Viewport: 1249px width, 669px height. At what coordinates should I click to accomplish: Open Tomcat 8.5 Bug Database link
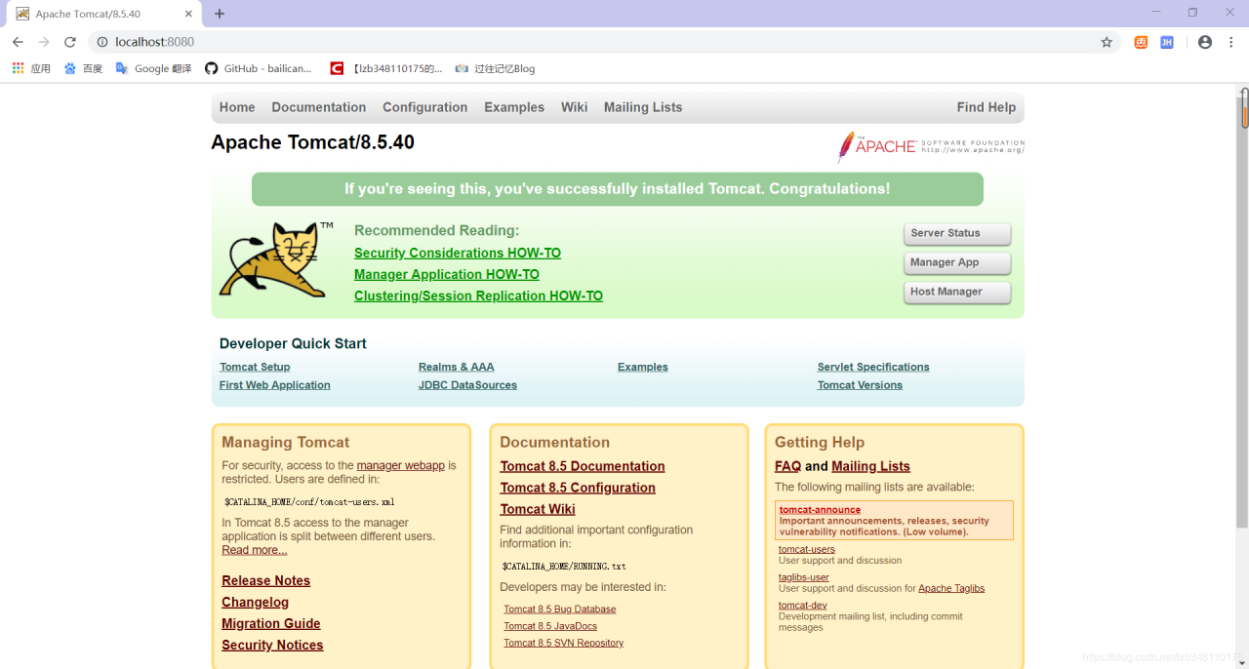coord(560,610)
